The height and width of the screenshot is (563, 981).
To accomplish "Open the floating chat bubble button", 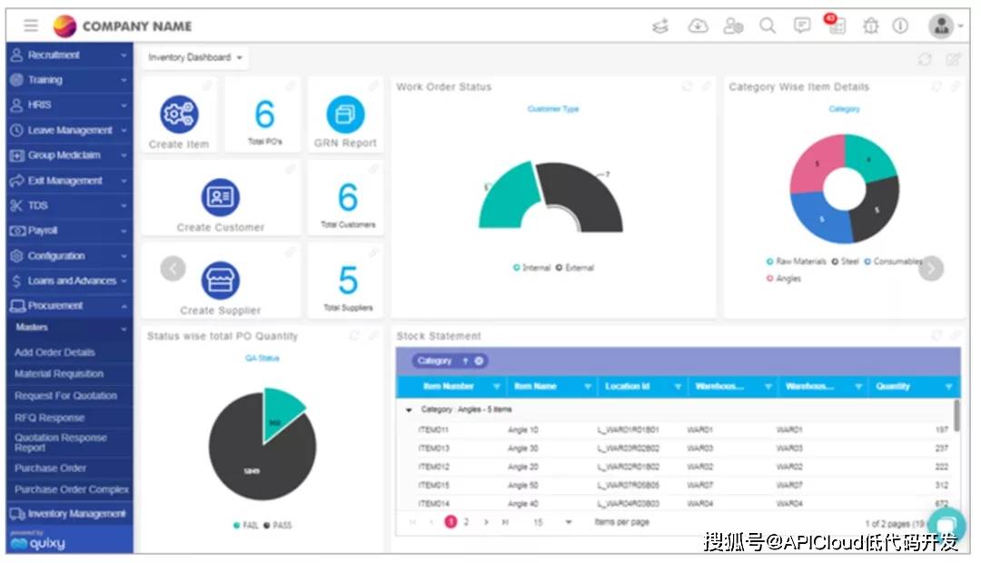I will coord(946,525).
